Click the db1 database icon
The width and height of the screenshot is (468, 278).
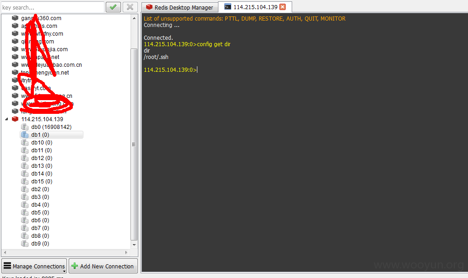pos(25,135)
